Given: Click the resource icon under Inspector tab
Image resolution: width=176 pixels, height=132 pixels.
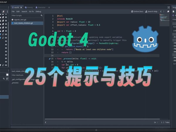Looking at the screenshot, I should tap(174, 11).
